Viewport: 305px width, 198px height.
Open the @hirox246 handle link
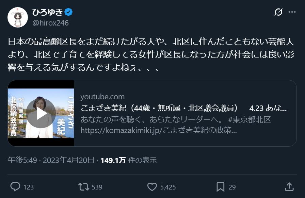[x=50, y=23]
